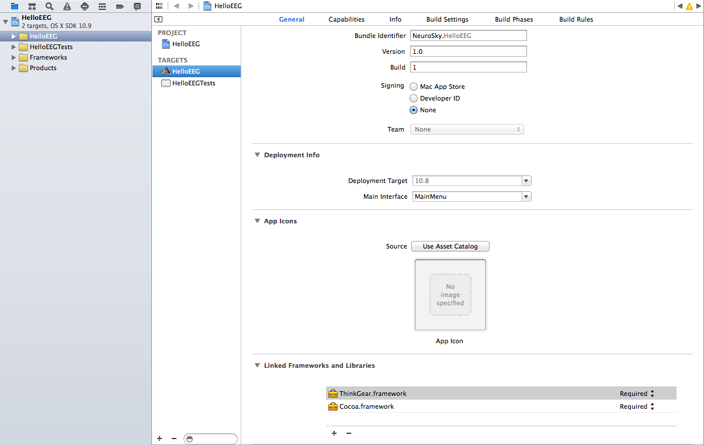The image size is (704, 445).
Task: Open the Issue navigator warning icon
Action: [x=67, y=6]
